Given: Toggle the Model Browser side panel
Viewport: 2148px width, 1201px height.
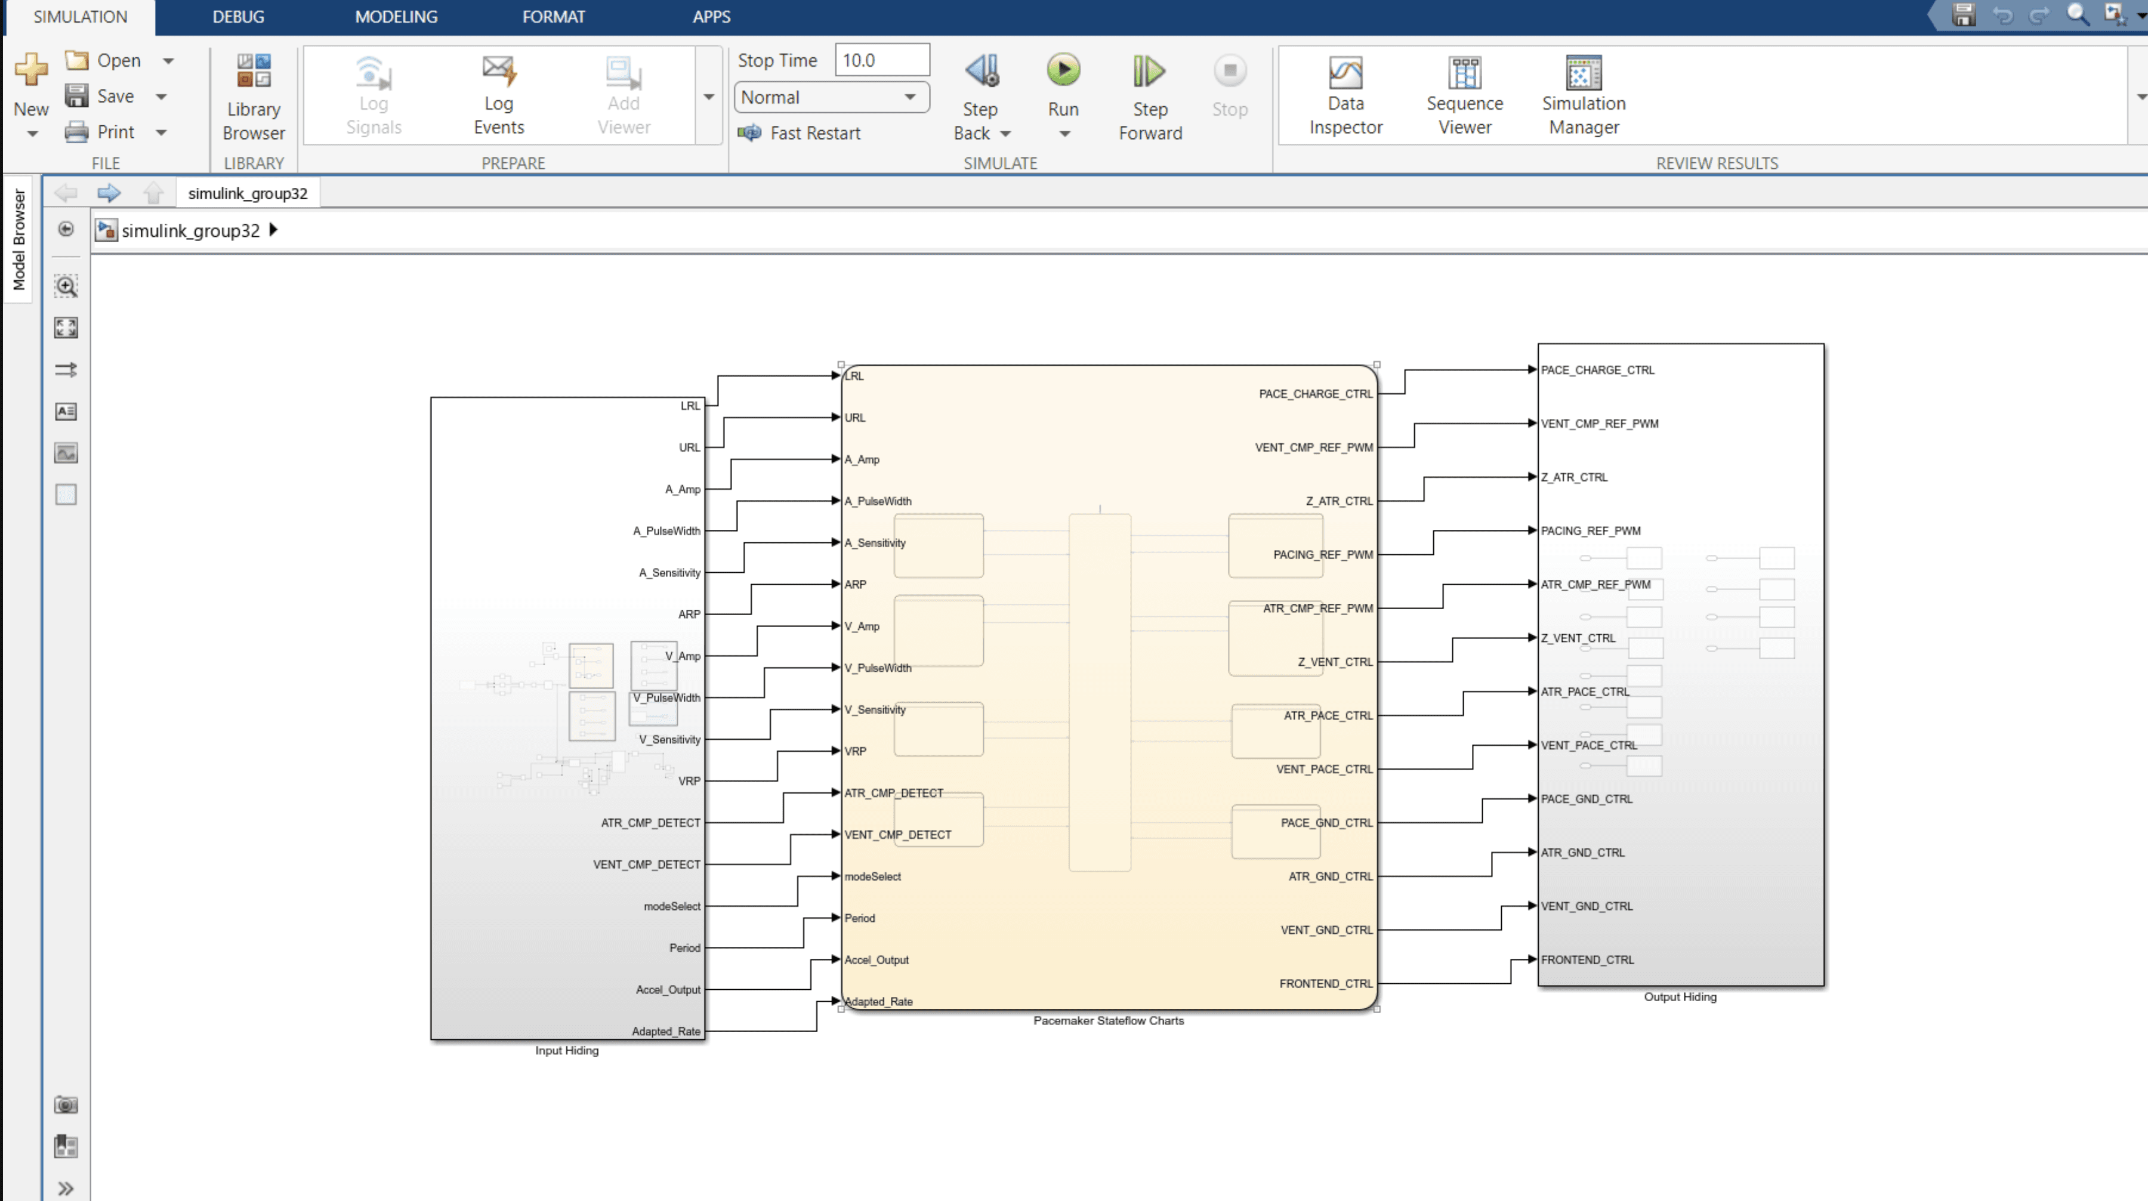Looking at the screenshot, I should (x=18, y=240).
